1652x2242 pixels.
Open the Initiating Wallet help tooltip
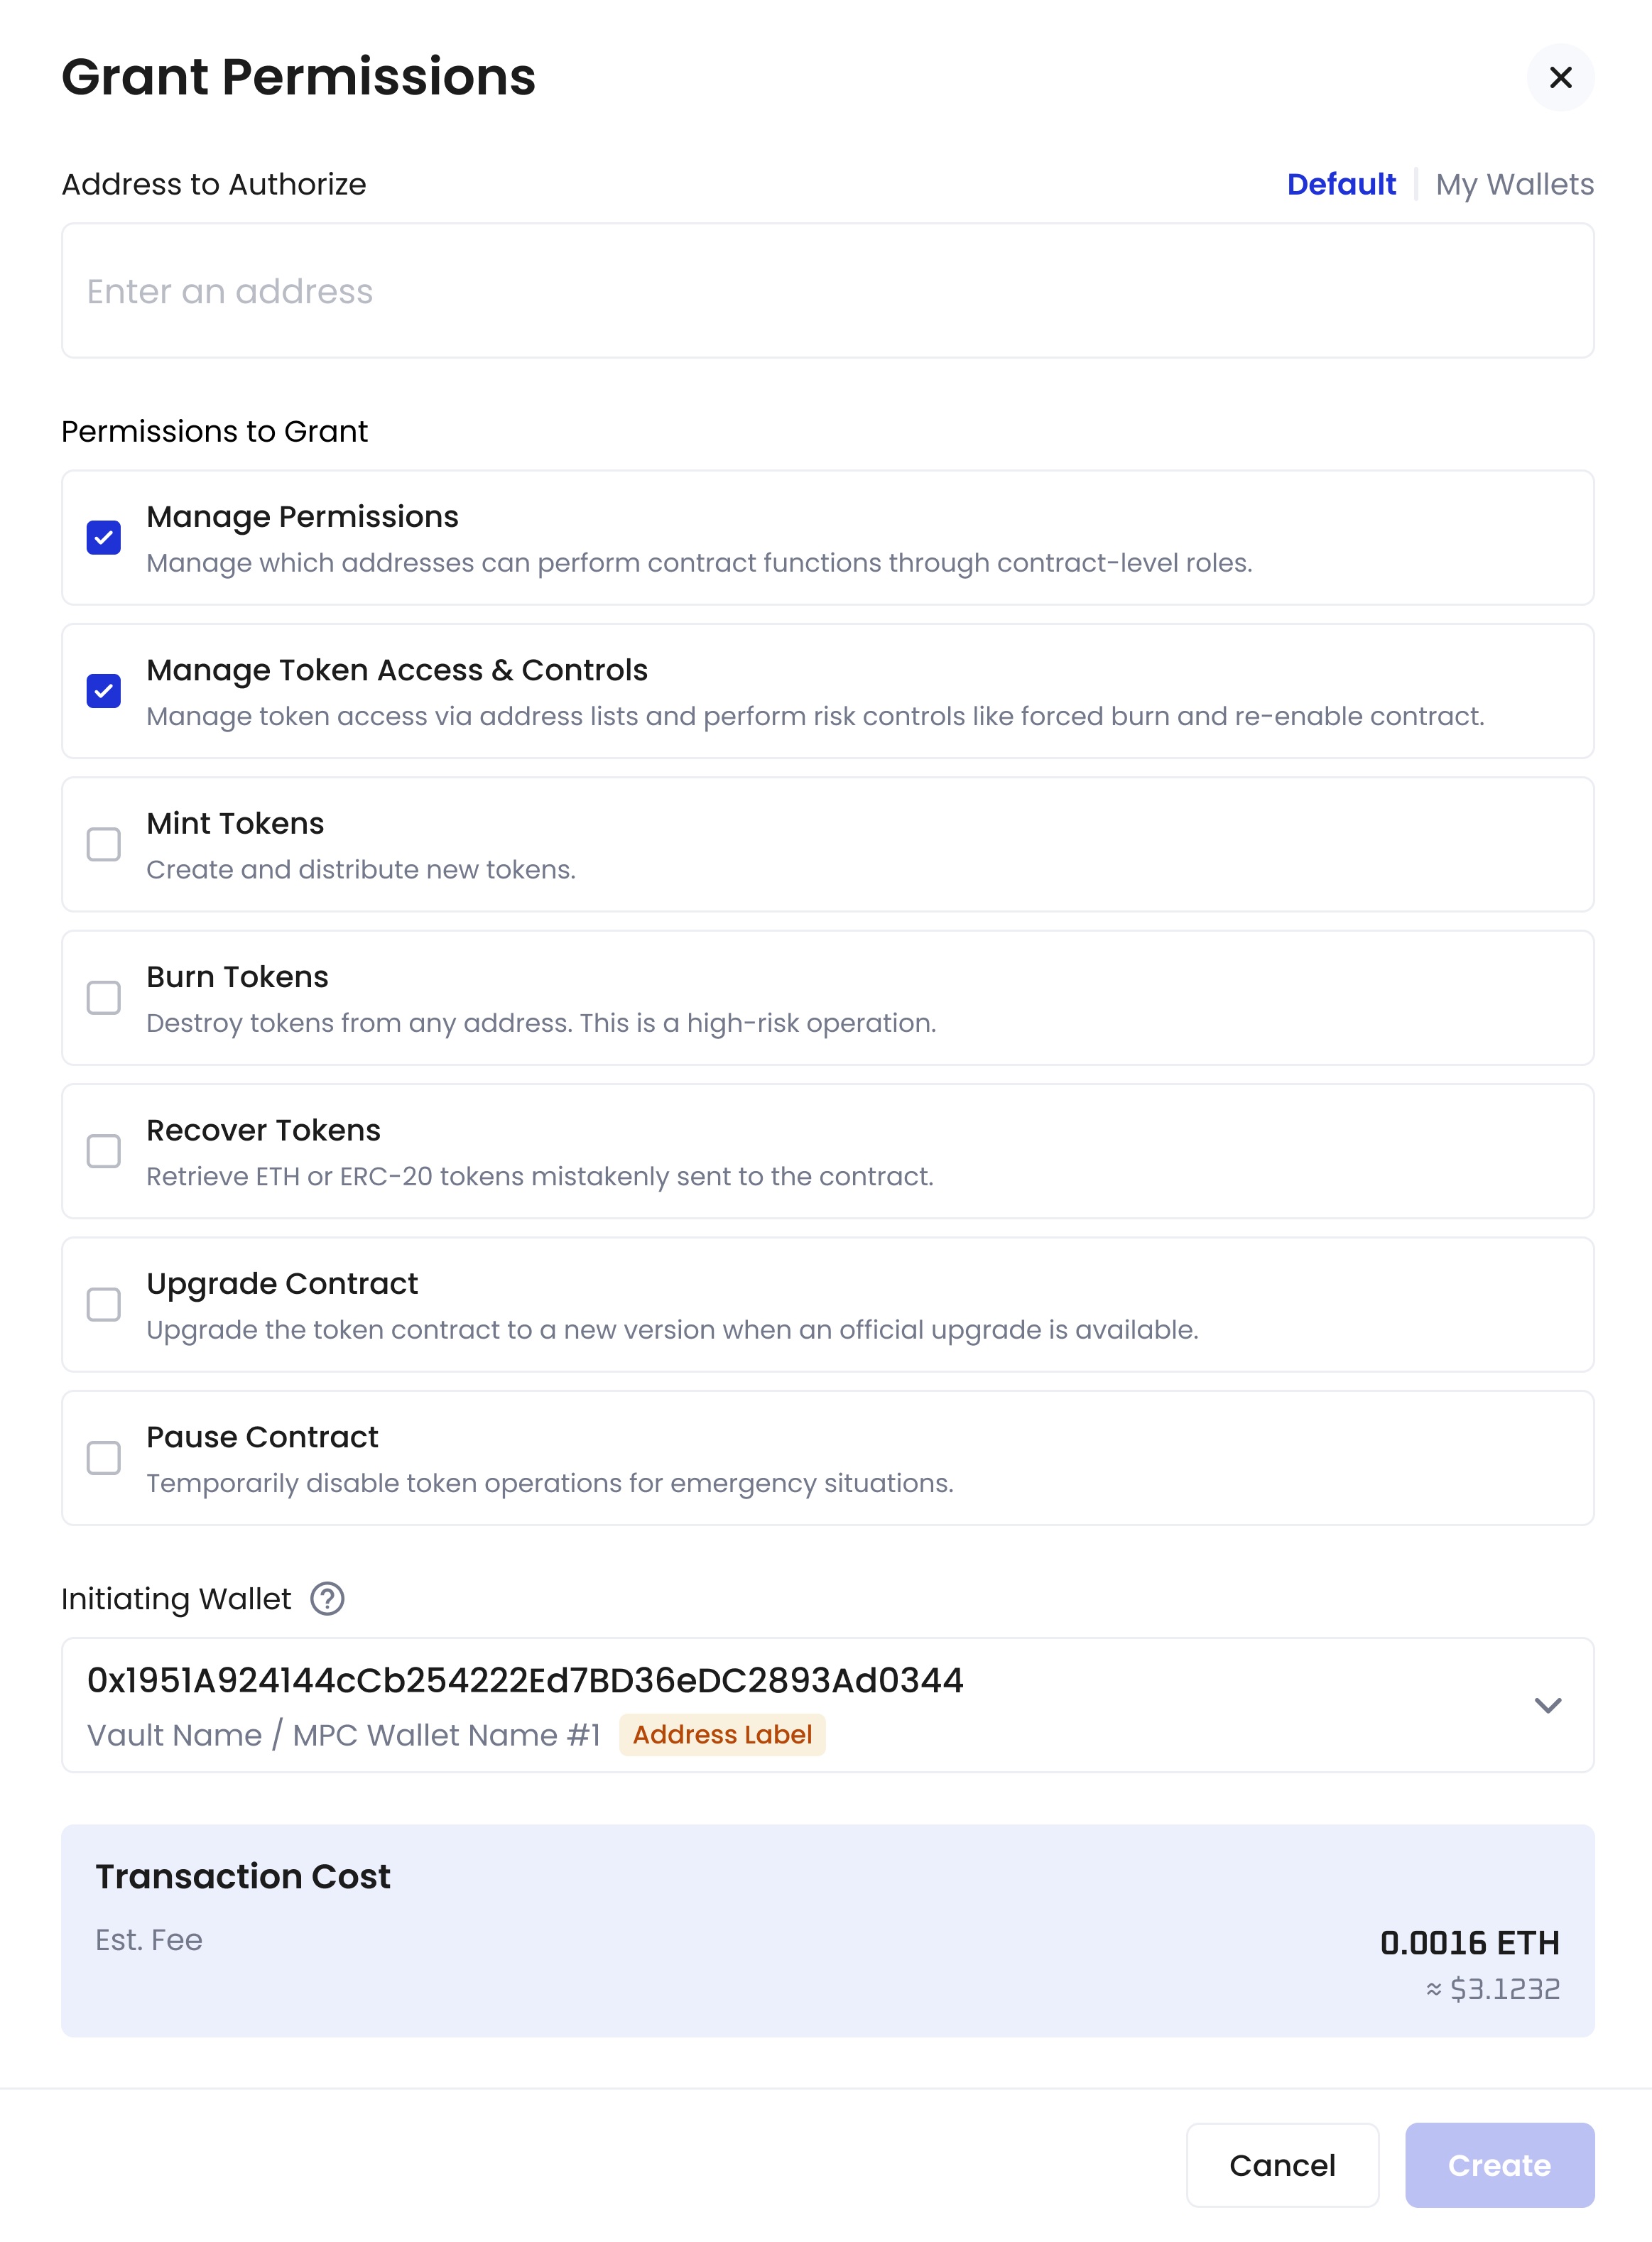coord(328,1599)
